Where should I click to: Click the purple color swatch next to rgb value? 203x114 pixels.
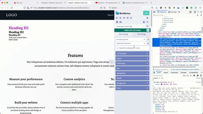161,84
